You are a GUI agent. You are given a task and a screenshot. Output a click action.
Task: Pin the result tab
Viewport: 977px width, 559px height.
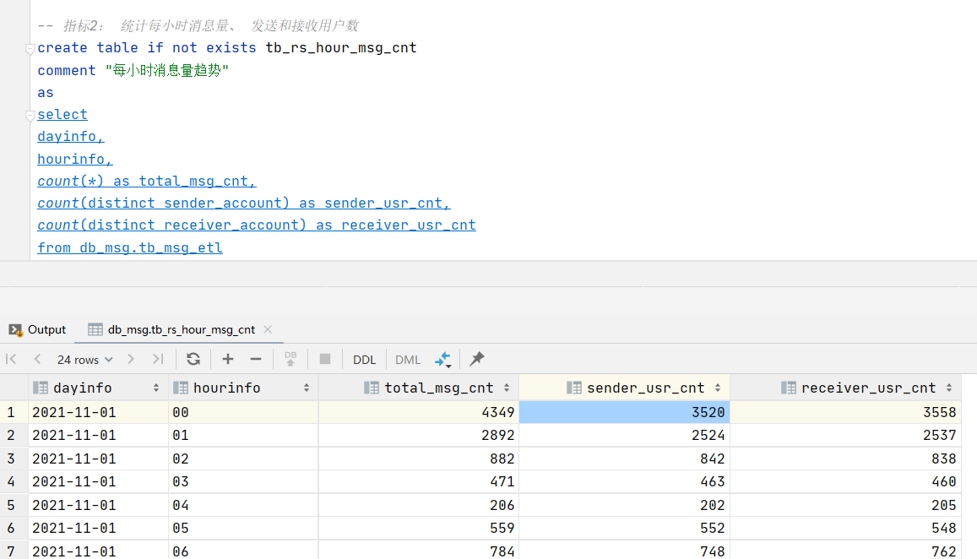[x=476, y=359]
